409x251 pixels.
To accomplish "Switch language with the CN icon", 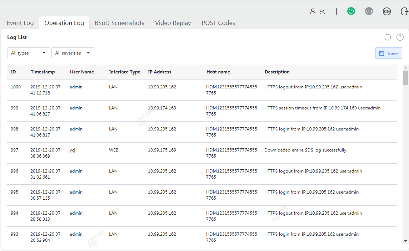I will [x=387, y=11].
